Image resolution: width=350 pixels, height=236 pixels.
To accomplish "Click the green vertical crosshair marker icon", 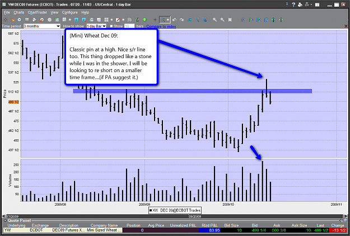I will (281, 20).
